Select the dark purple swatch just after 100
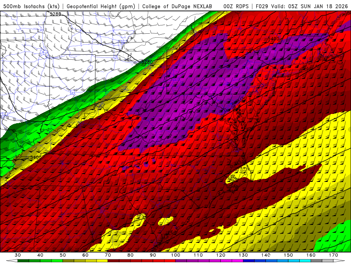The height and width of the screenshot is (263, 351). [181, 261]
